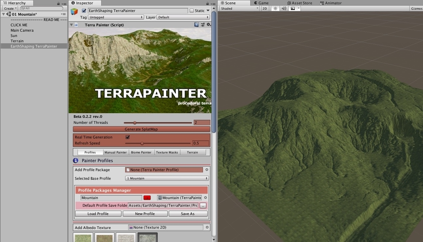This screenshot has height=242, width=423.
Task: Select the Profiles tab
Action: point(90,152)
